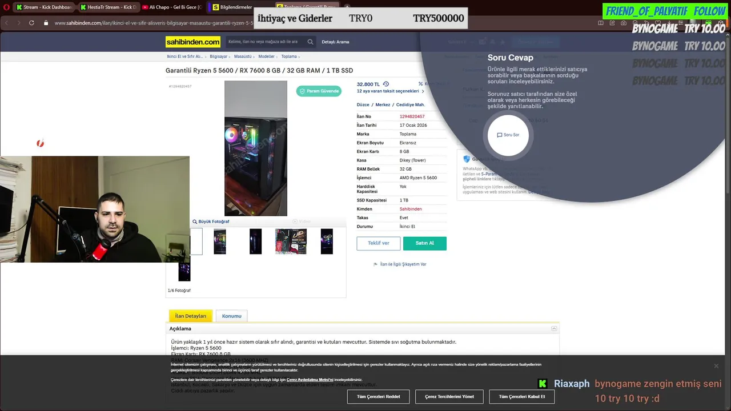The height and width of the screenshot is (411, 731).
Task: Open Toplama breadcrumb link
Action: [289, 57]
